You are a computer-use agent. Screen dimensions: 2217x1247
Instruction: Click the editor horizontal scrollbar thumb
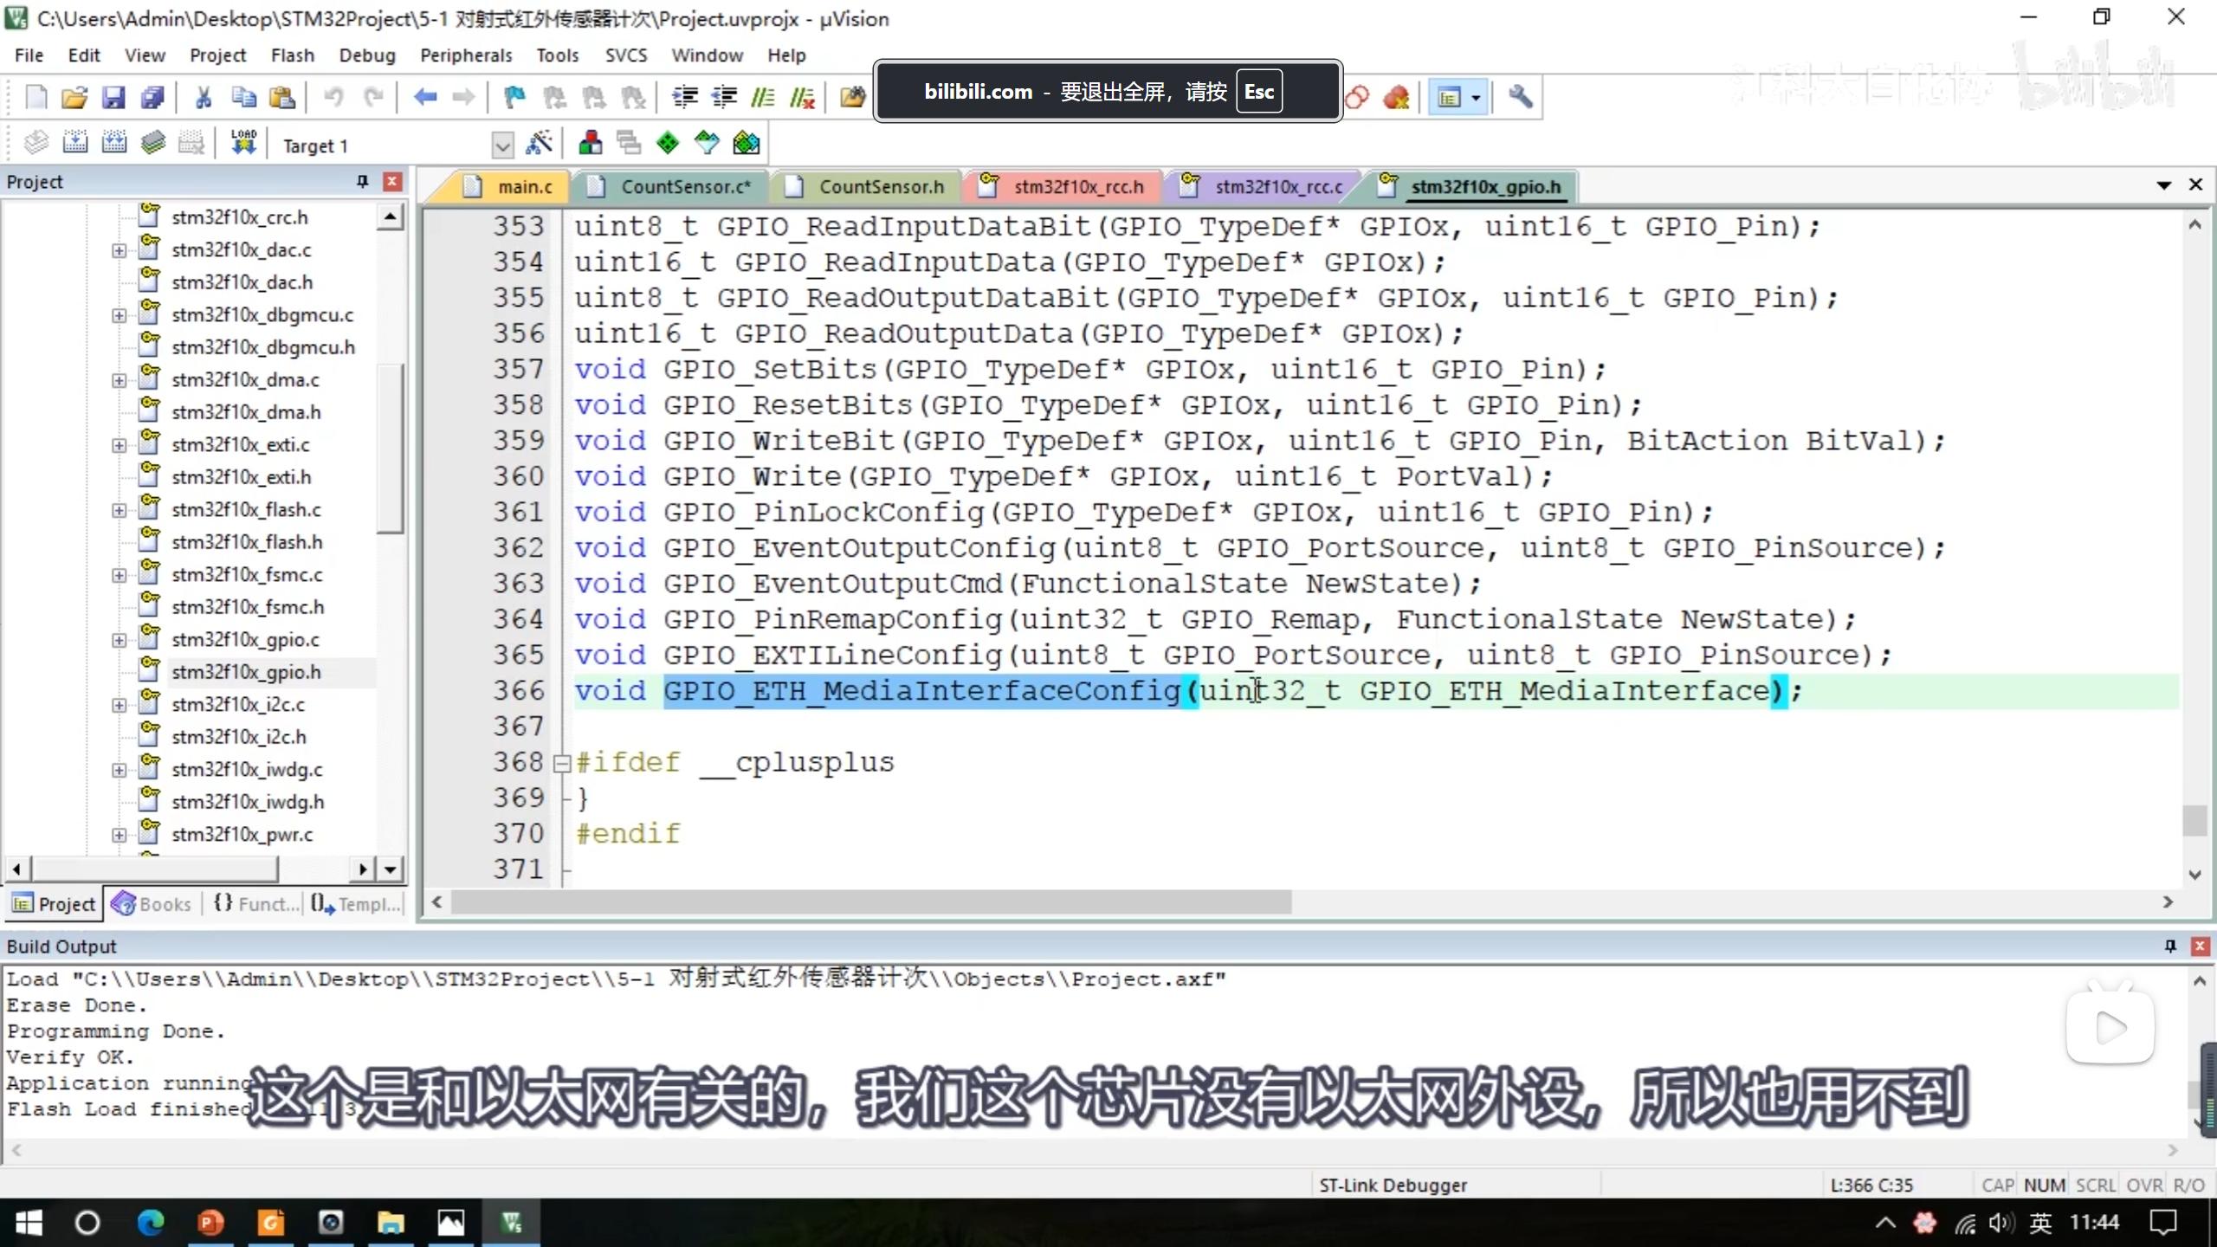(x=870, y=902)
